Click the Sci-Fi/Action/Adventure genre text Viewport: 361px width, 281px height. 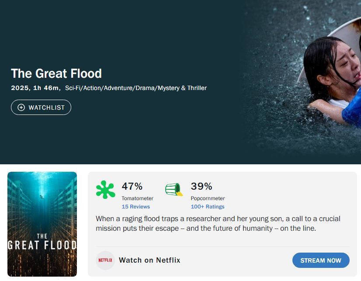click(x=135, y=88)
